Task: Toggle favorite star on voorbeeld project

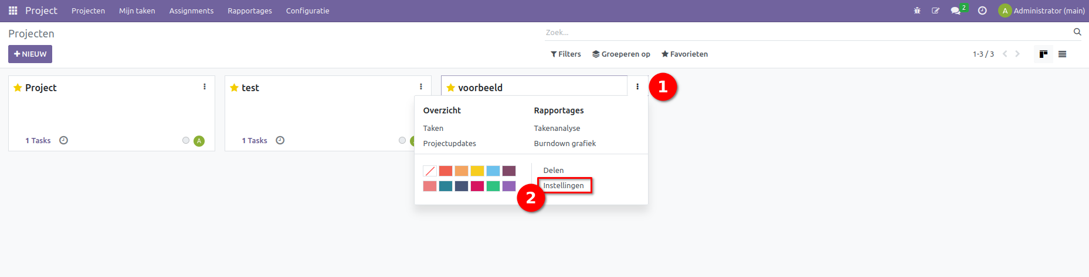Action: pos(450,88)
